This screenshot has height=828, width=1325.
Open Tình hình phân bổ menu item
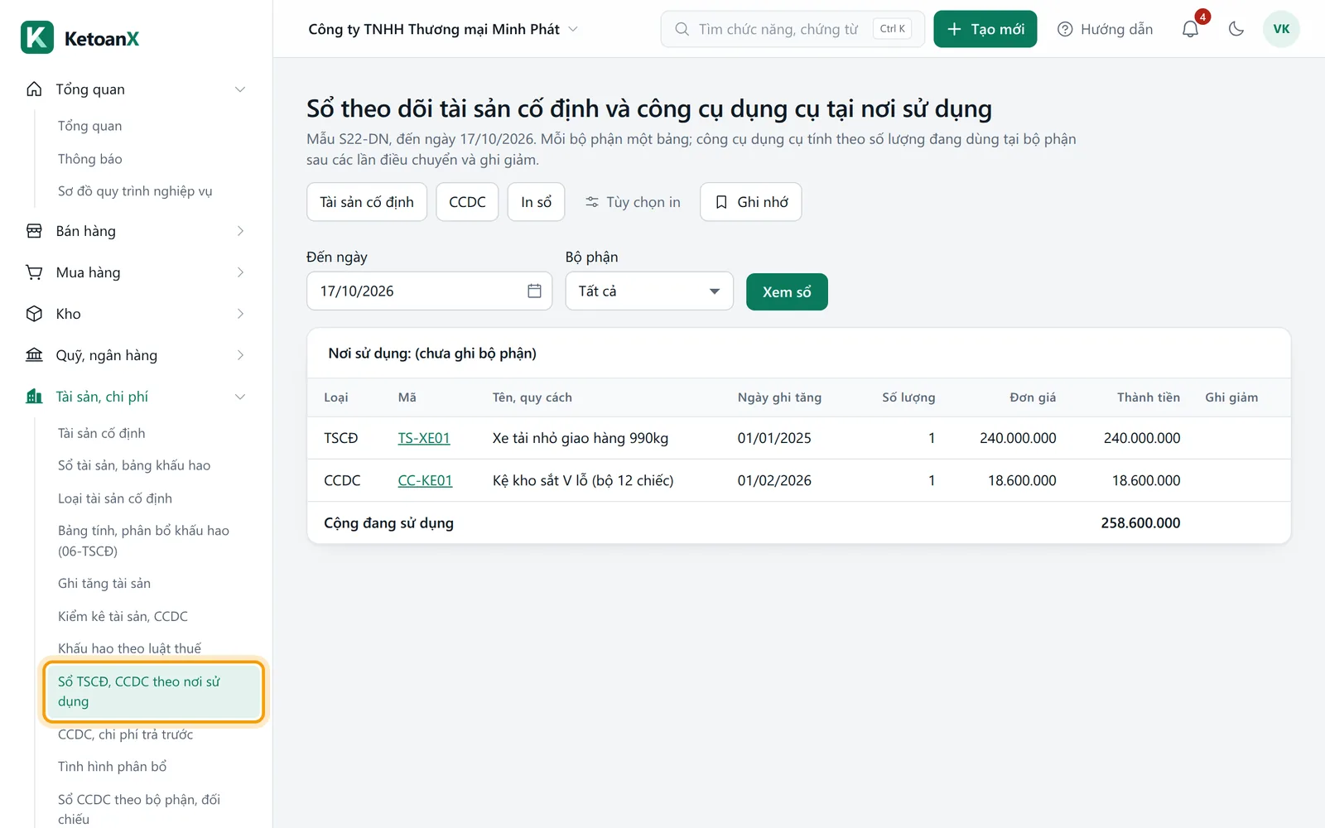(112, 767)
